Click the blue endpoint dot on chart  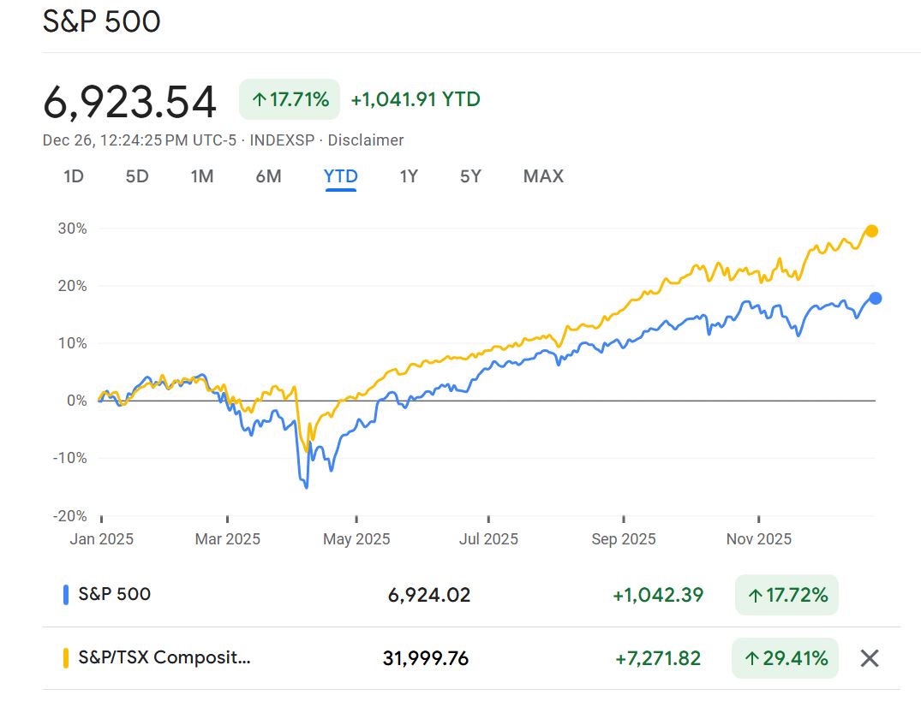875,298
